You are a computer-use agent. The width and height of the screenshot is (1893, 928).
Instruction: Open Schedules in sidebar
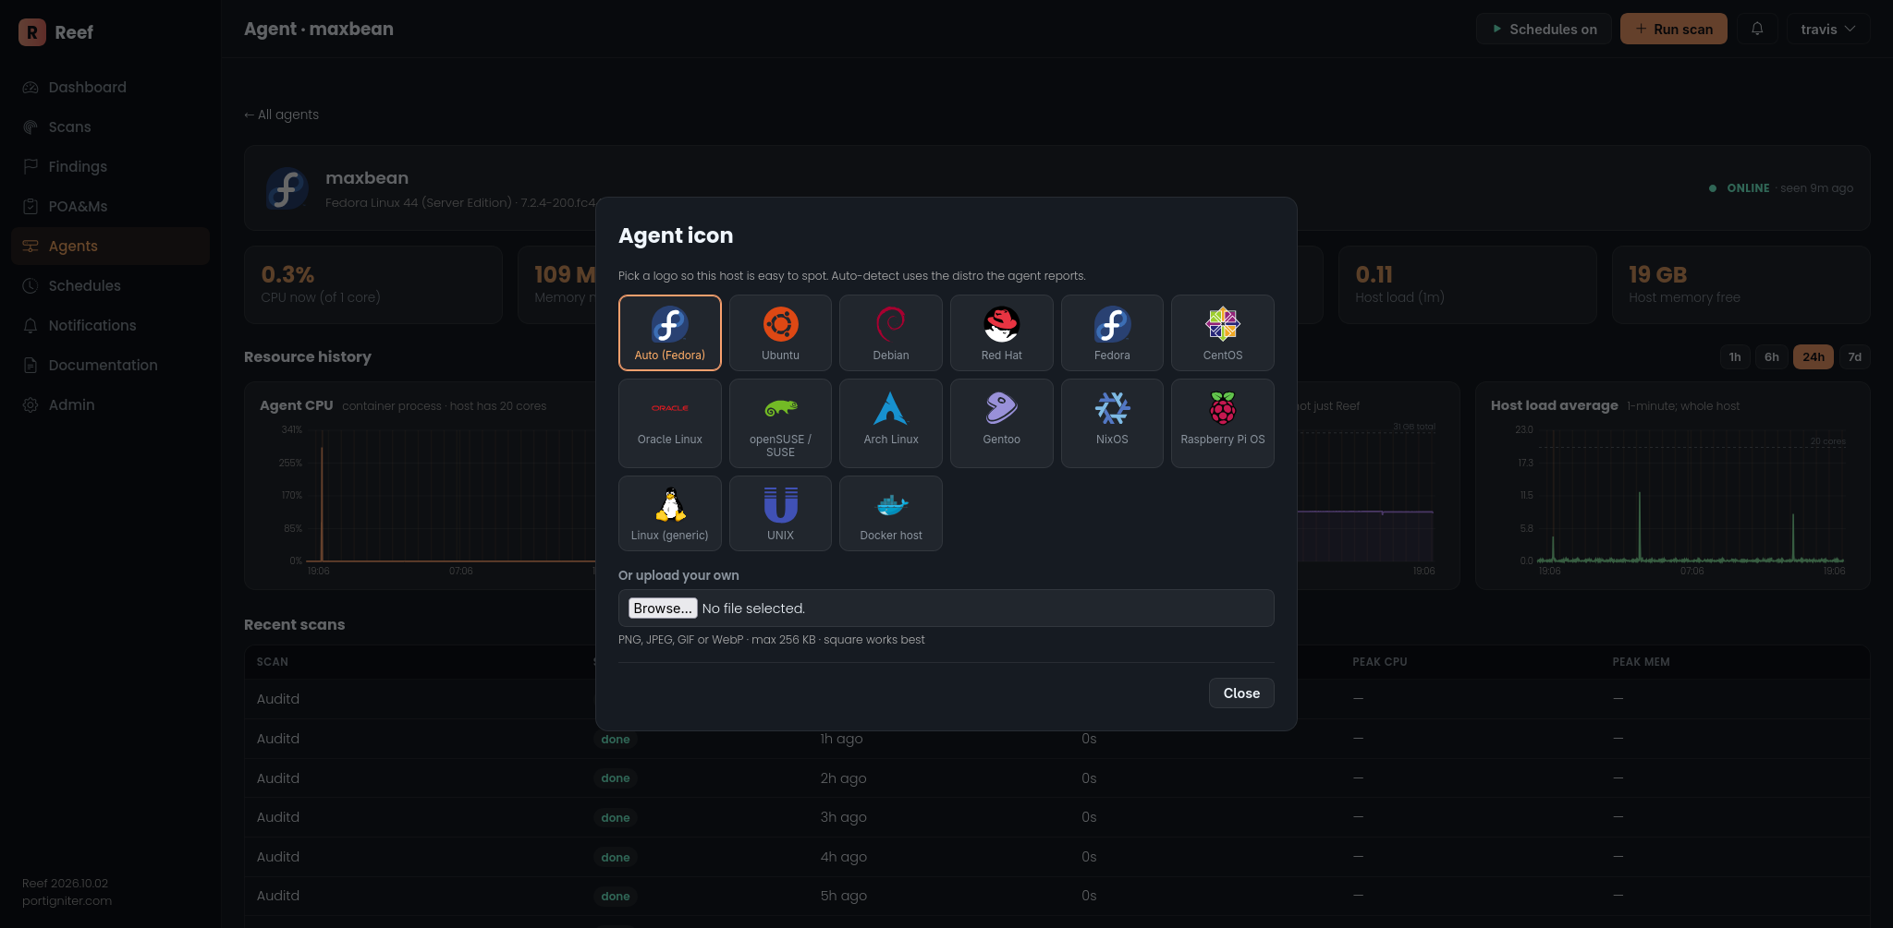(110, 285)
